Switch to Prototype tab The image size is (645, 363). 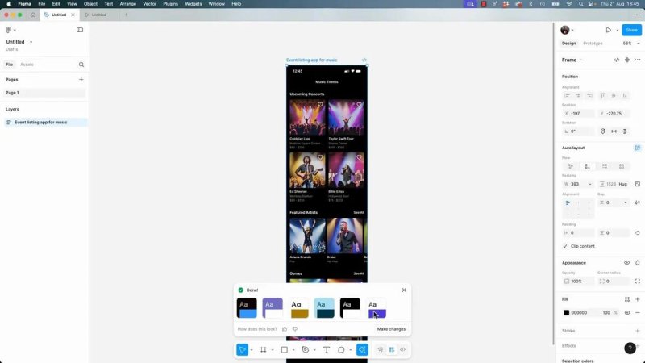(593, 44)
